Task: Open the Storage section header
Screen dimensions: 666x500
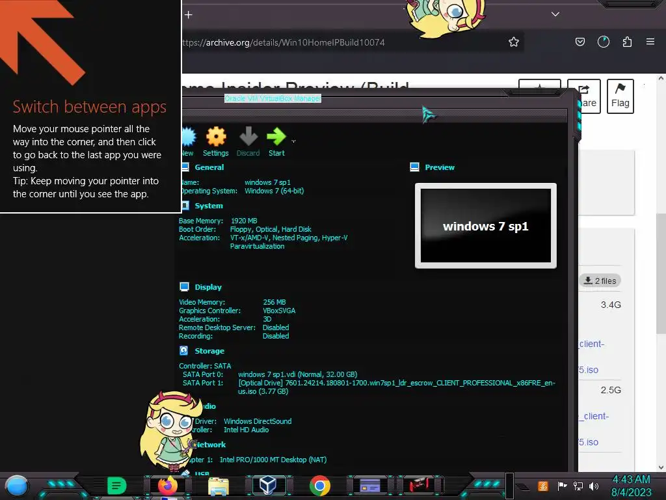Action: coord(209,351)
